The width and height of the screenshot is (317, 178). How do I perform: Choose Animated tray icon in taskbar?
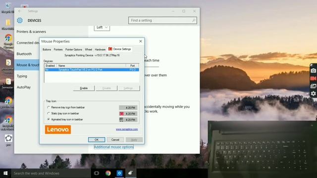[x=65, y=120]
